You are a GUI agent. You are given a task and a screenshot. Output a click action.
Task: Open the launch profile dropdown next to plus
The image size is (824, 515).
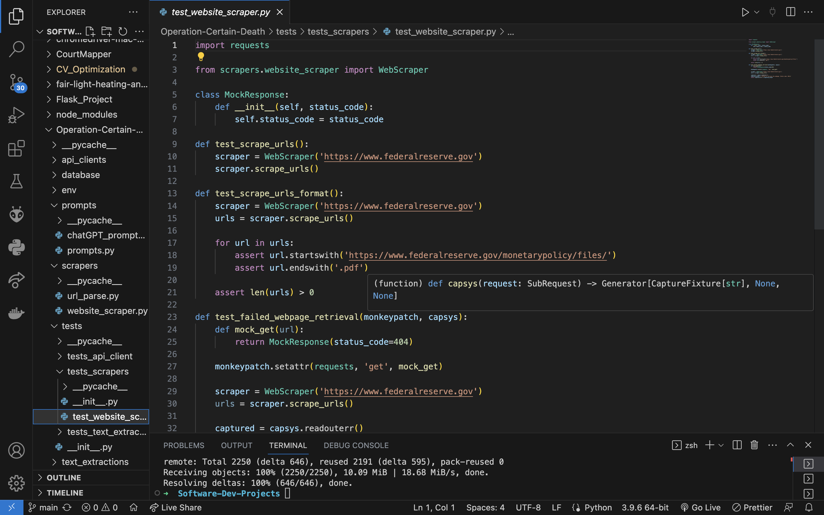[721, 445]
